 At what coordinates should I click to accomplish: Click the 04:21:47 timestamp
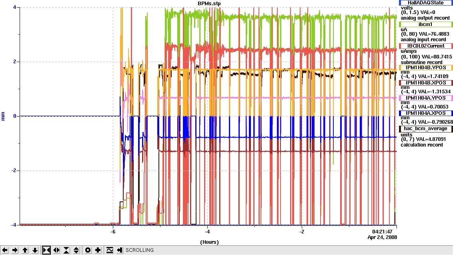click(382, 232)
